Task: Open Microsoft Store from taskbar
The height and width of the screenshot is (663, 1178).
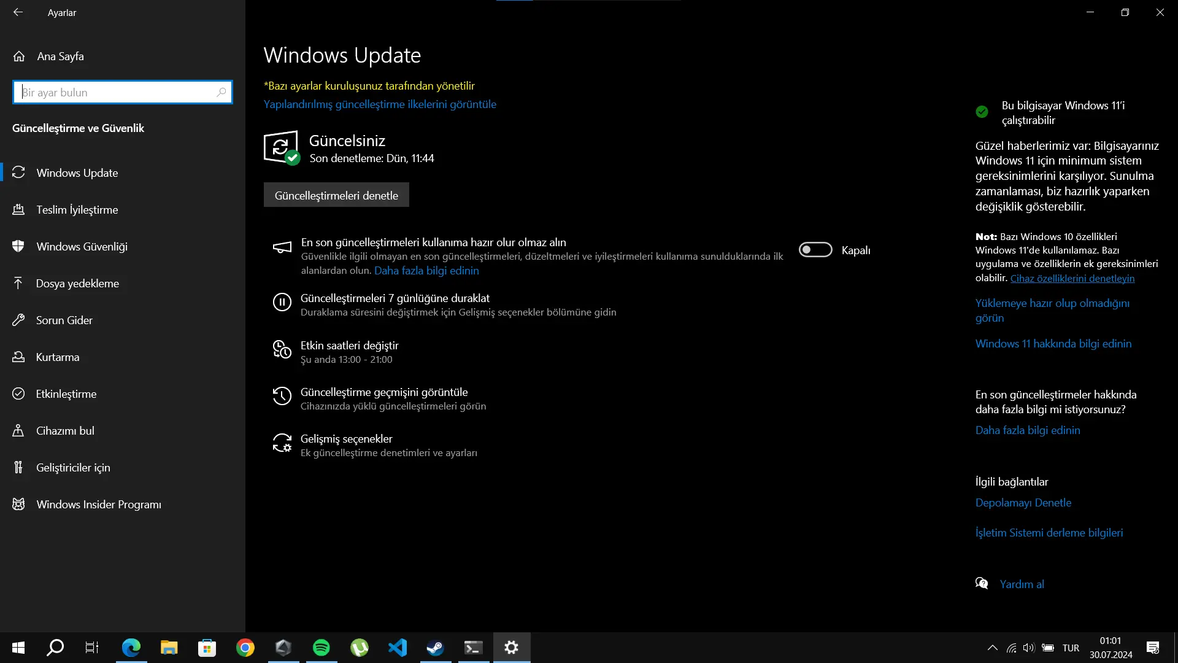Action: (207, 648)
